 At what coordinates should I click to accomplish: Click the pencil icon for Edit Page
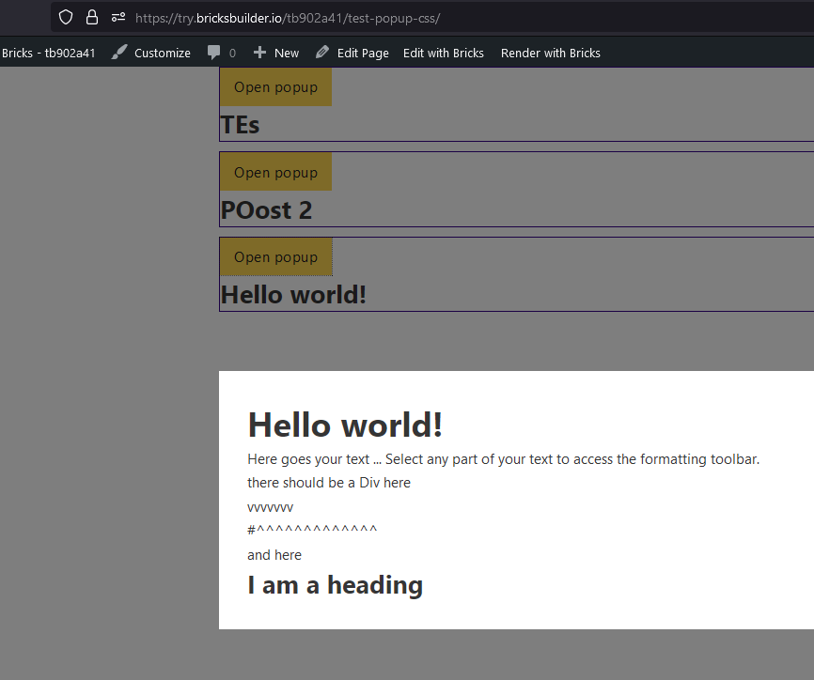click(x=322, y=53)
